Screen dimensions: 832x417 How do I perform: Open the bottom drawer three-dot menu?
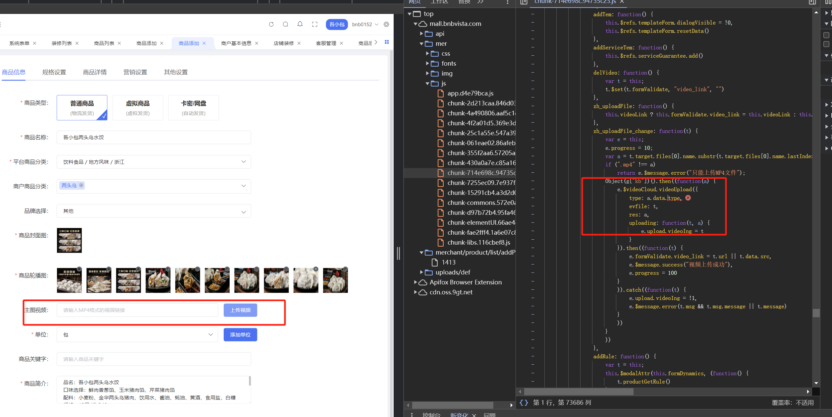click(x=412, y=414)
